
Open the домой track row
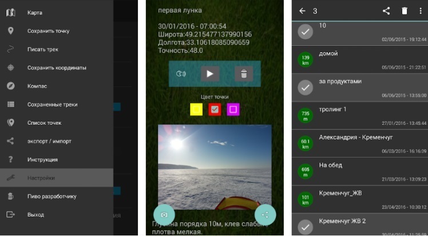click(360, 60)
